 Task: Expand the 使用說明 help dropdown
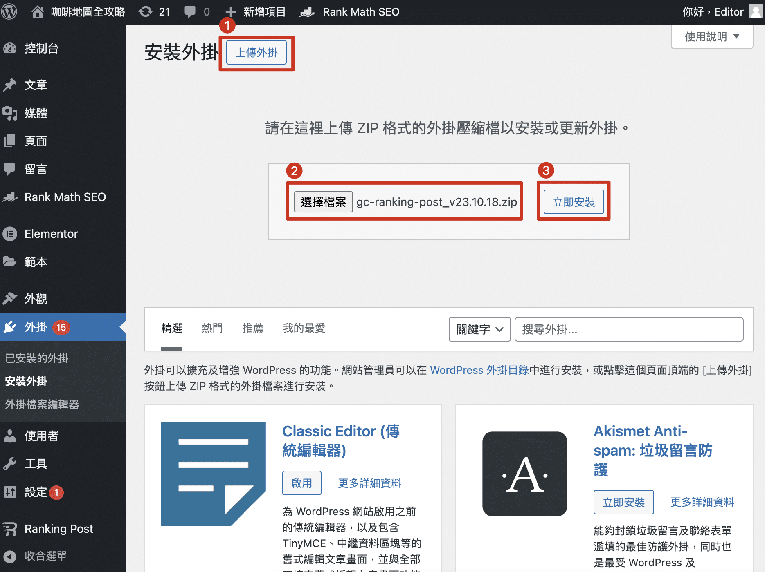(712, 37)
